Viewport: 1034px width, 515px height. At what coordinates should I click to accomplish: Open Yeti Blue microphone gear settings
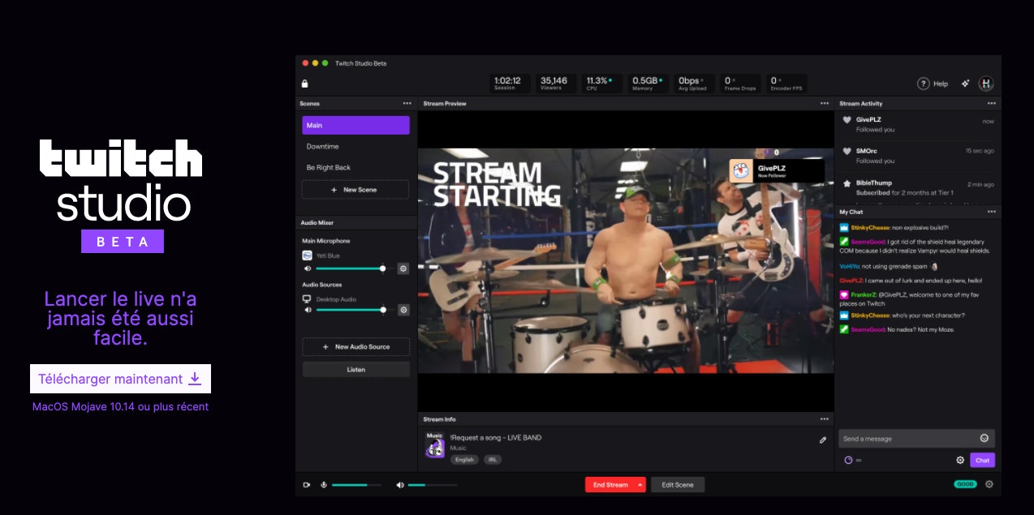tap(403, 268)
